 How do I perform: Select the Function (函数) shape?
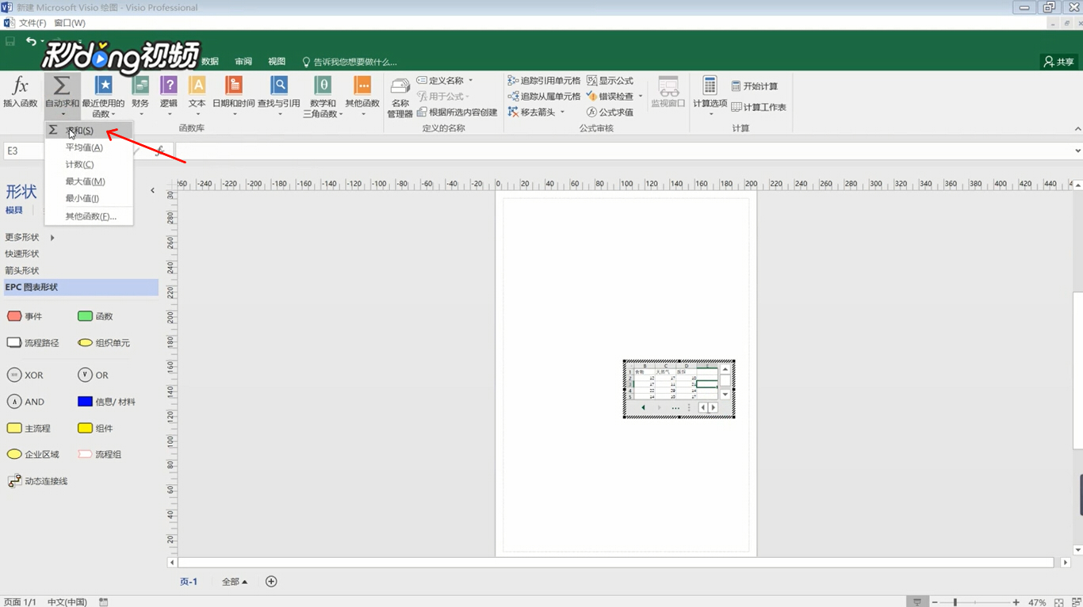(x=96, y=316)
